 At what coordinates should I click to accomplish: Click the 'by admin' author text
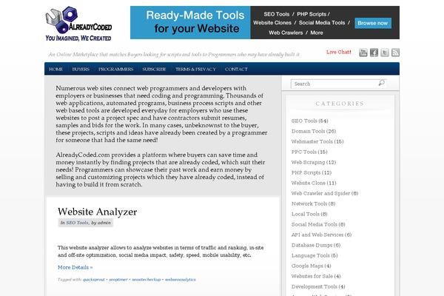click(x=101, y=223)
